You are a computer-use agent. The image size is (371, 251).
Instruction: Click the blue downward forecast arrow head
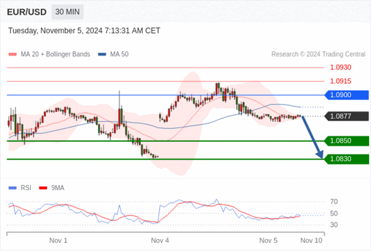pyautogui.click(x=320, y=155)
